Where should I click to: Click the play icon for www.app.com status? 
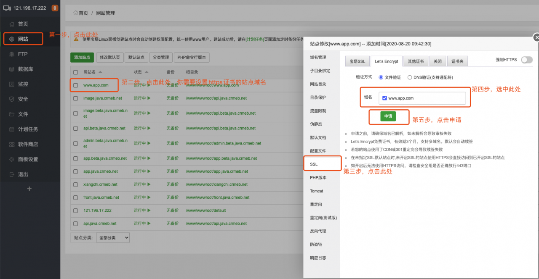pyautogui.click(x=149, y=85)
